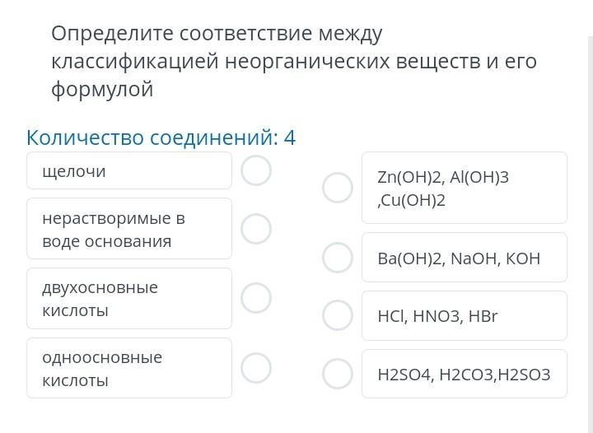This screenshot has height=433, width=593.
Task: Click the question line классификацией неорганических веществ
Action: 293,62
